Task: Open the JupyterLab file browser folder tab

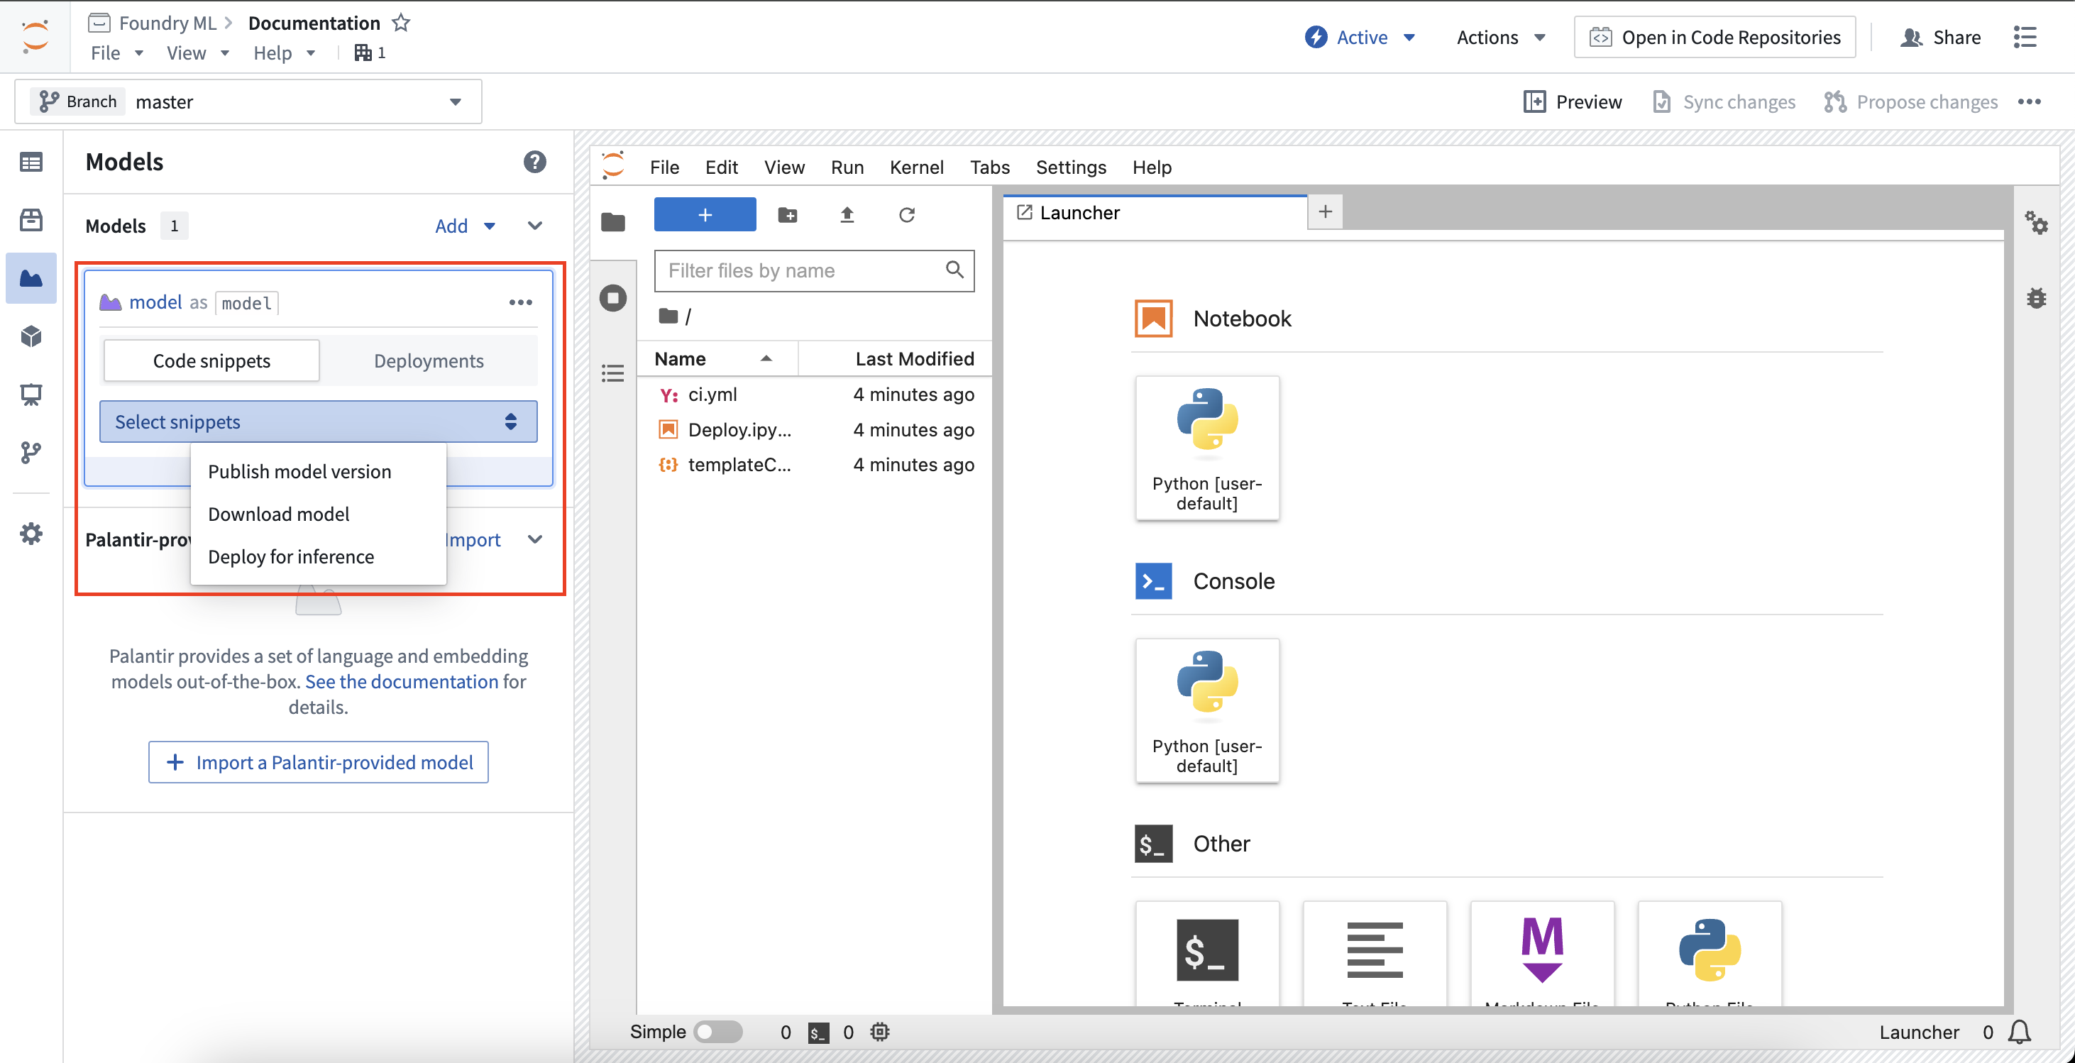Action: click(x=613, y=221)
